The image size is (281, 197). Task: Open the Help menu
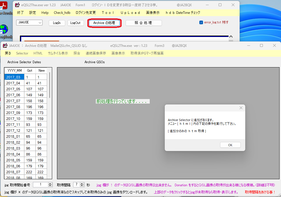click(x=45, y=13)
